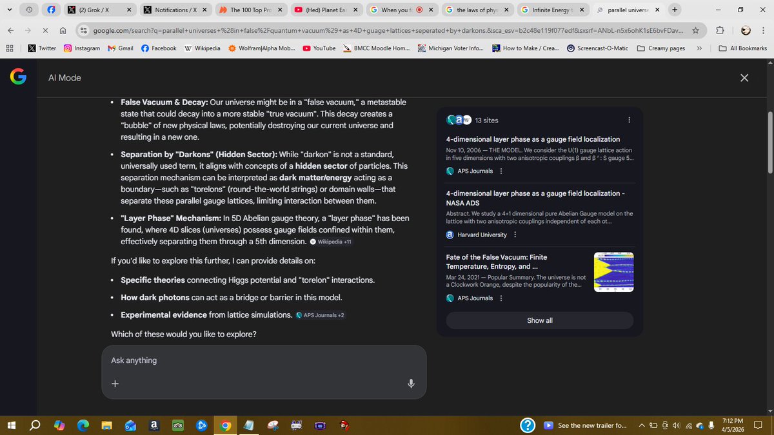Click the blue help question mark icon
Screen dimensions: 774x435
point(527,425)
